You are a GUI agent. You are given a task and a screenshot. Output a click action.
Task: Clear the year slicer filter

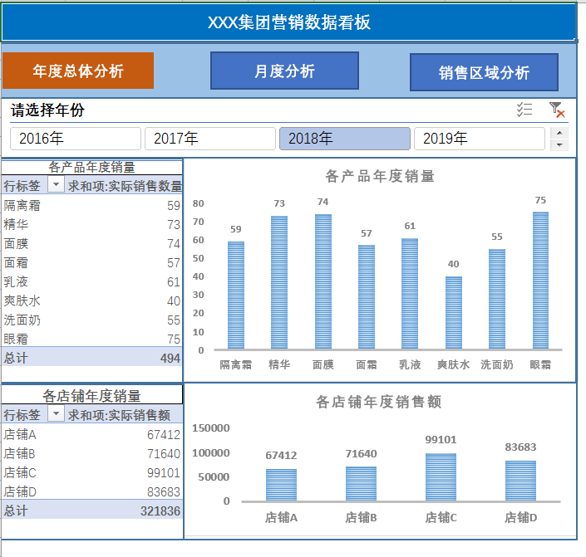[556, 110]
